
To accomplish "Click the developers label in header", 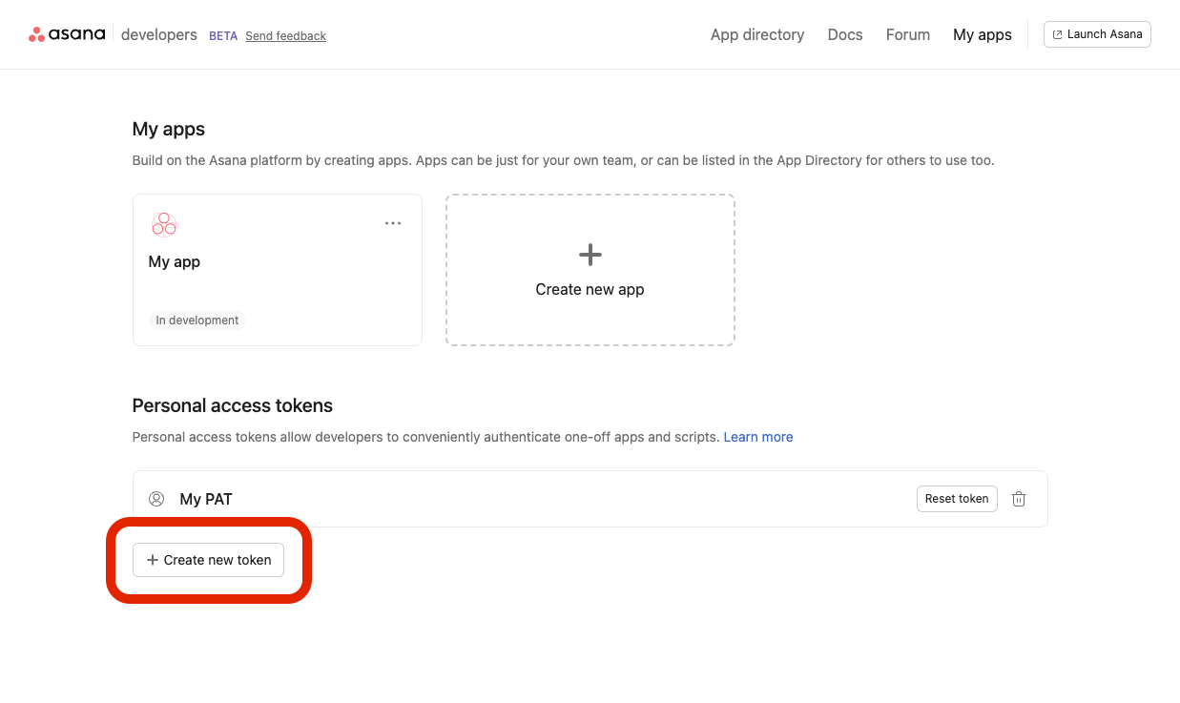I will 159,34.
